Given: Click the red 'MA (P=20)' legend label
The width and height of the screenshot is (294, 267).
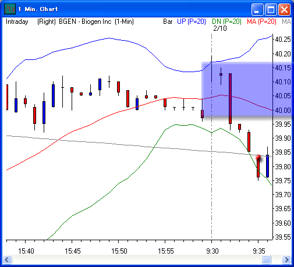Looking at the screenshot, I should point(261,22).
